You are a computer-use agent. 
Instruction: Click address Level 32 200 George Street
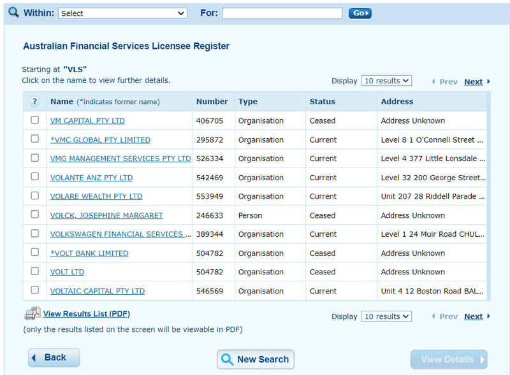click(x=433, y=178)
